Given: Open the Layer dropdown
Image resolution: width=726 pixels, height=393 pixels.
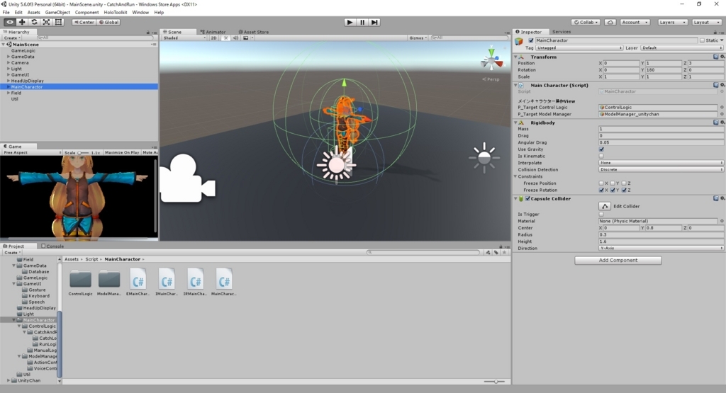Looking at the screenshot, I should 681,48.
